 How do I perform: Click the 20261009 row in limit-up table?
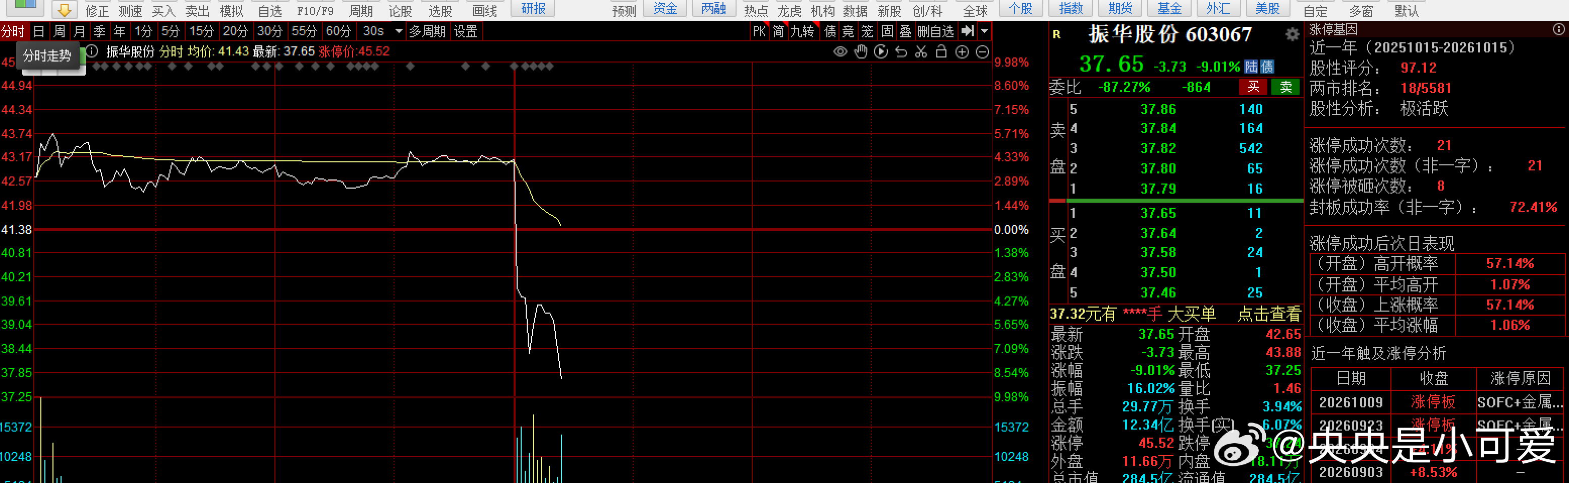tap(1437, 402)
